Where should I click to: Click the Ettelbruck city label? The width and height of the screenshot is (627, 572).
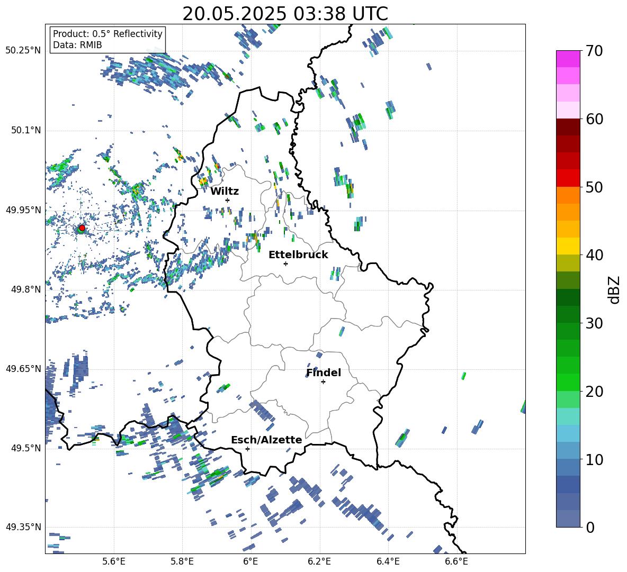298,255
